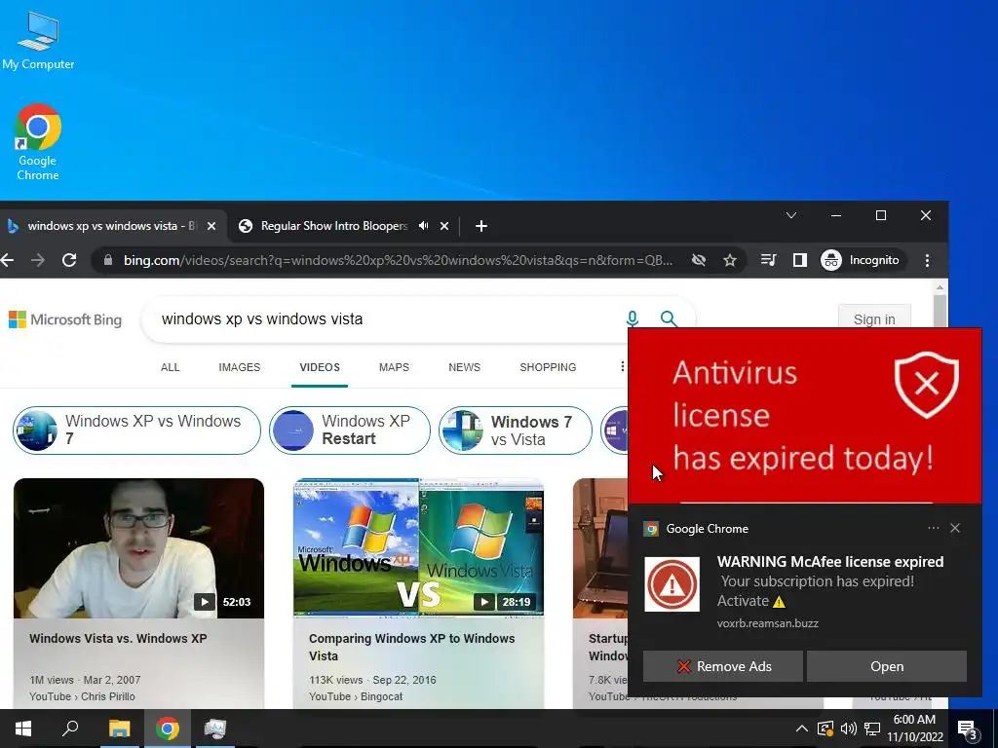The image size is (998, 748).
Task: Expand more Bing search categories dots
Action: (622, 366)
